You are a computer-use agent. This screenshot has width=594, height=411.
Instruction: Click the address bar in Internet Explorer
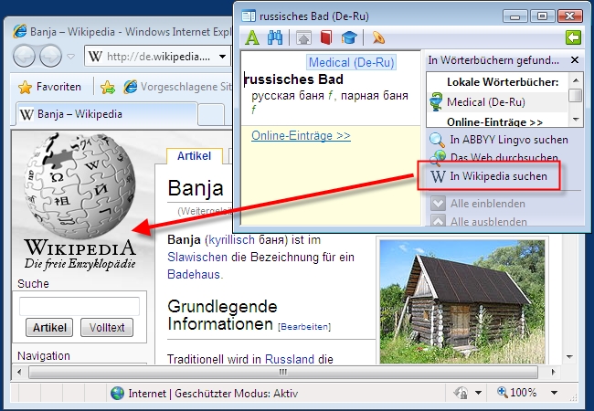click(157, 57)
